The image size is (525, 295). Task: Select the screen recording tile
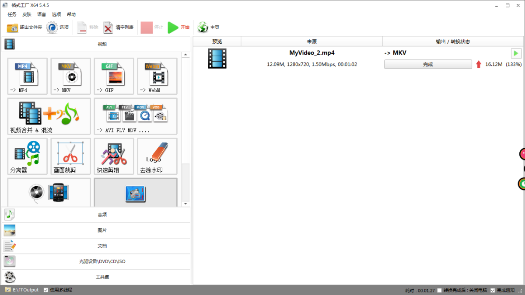click(136, 192)
